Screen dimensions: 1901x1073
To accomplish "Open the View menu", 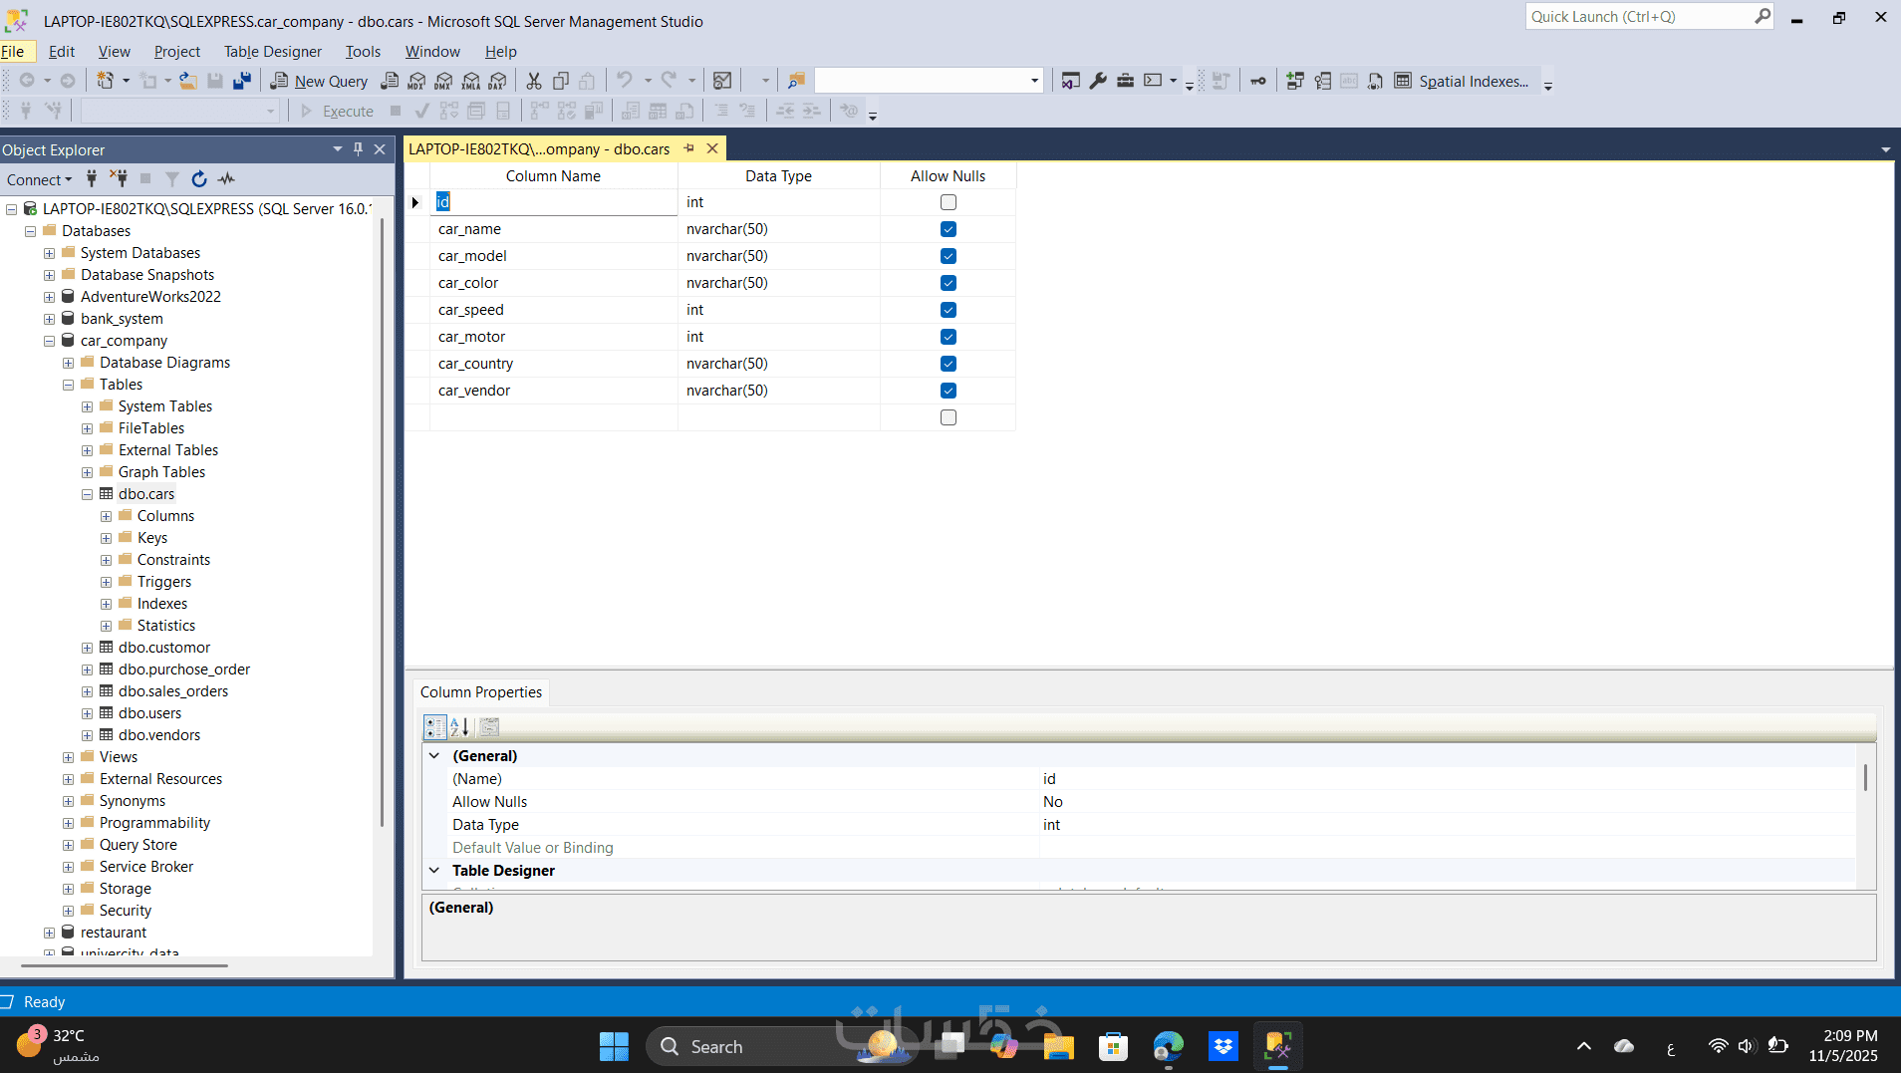I will [115, 52].
